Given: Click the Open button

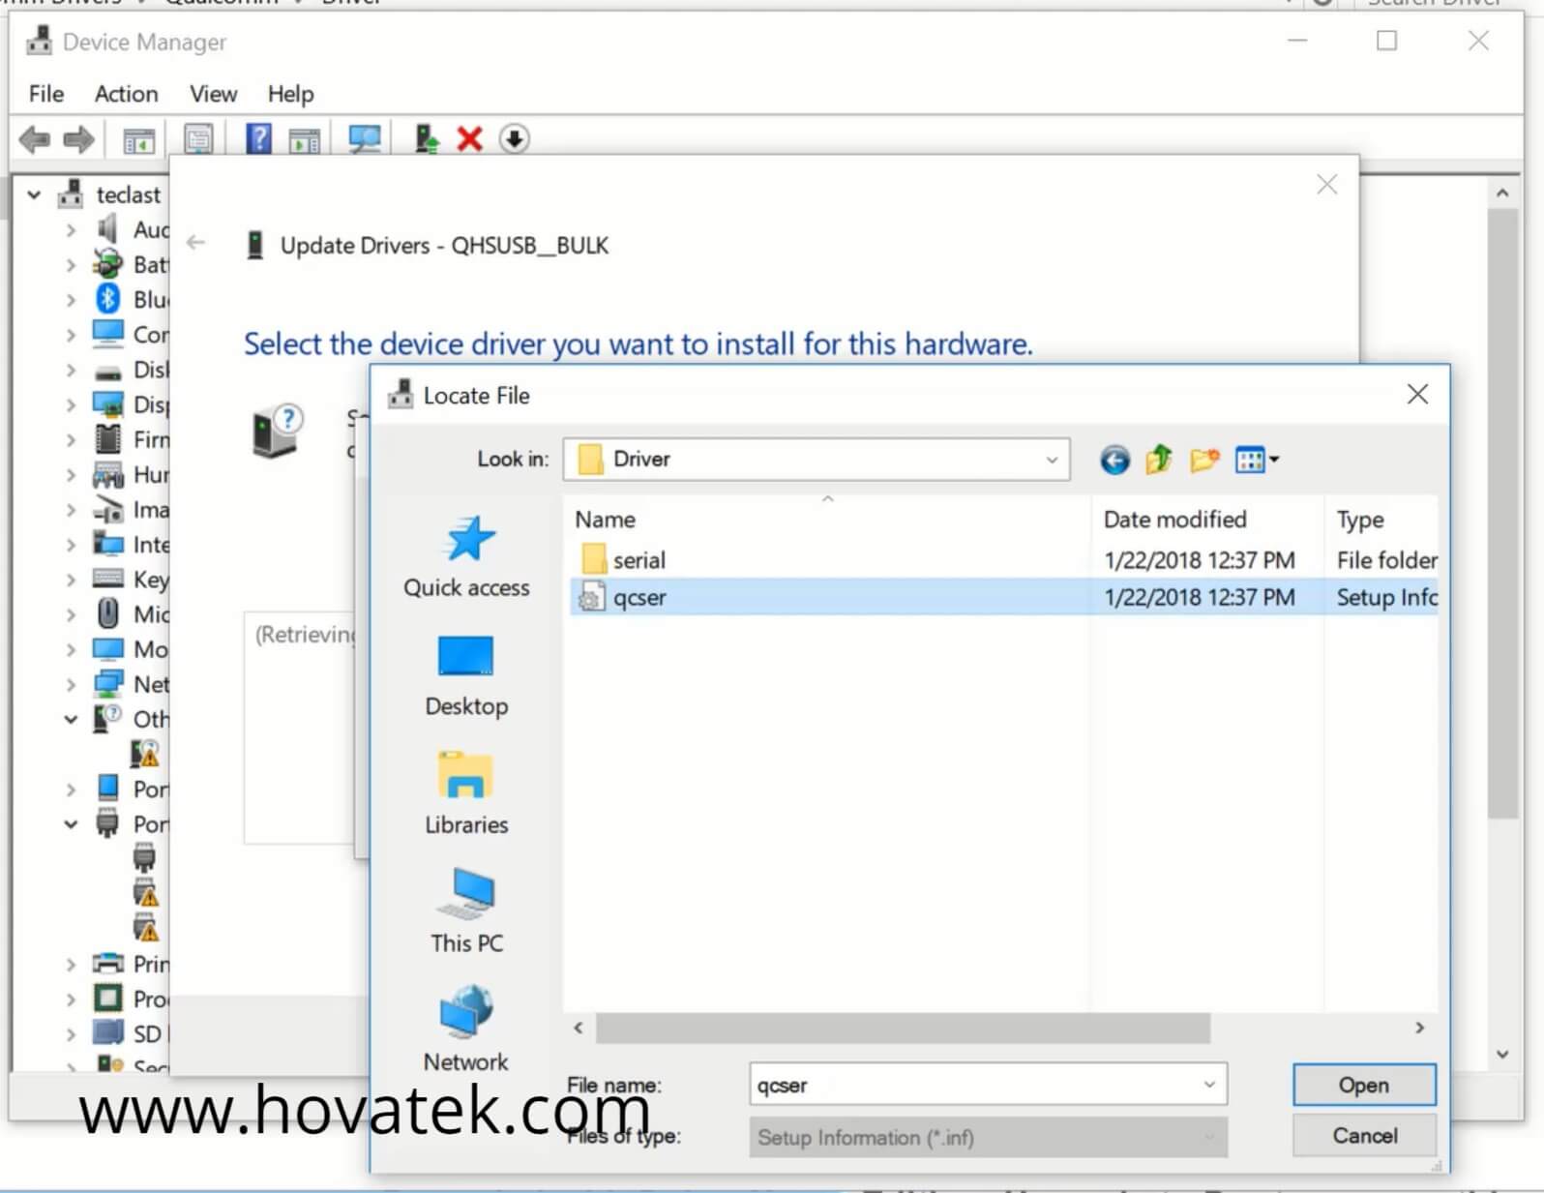Looking at the screenshot, I should coord(1364,1085).
